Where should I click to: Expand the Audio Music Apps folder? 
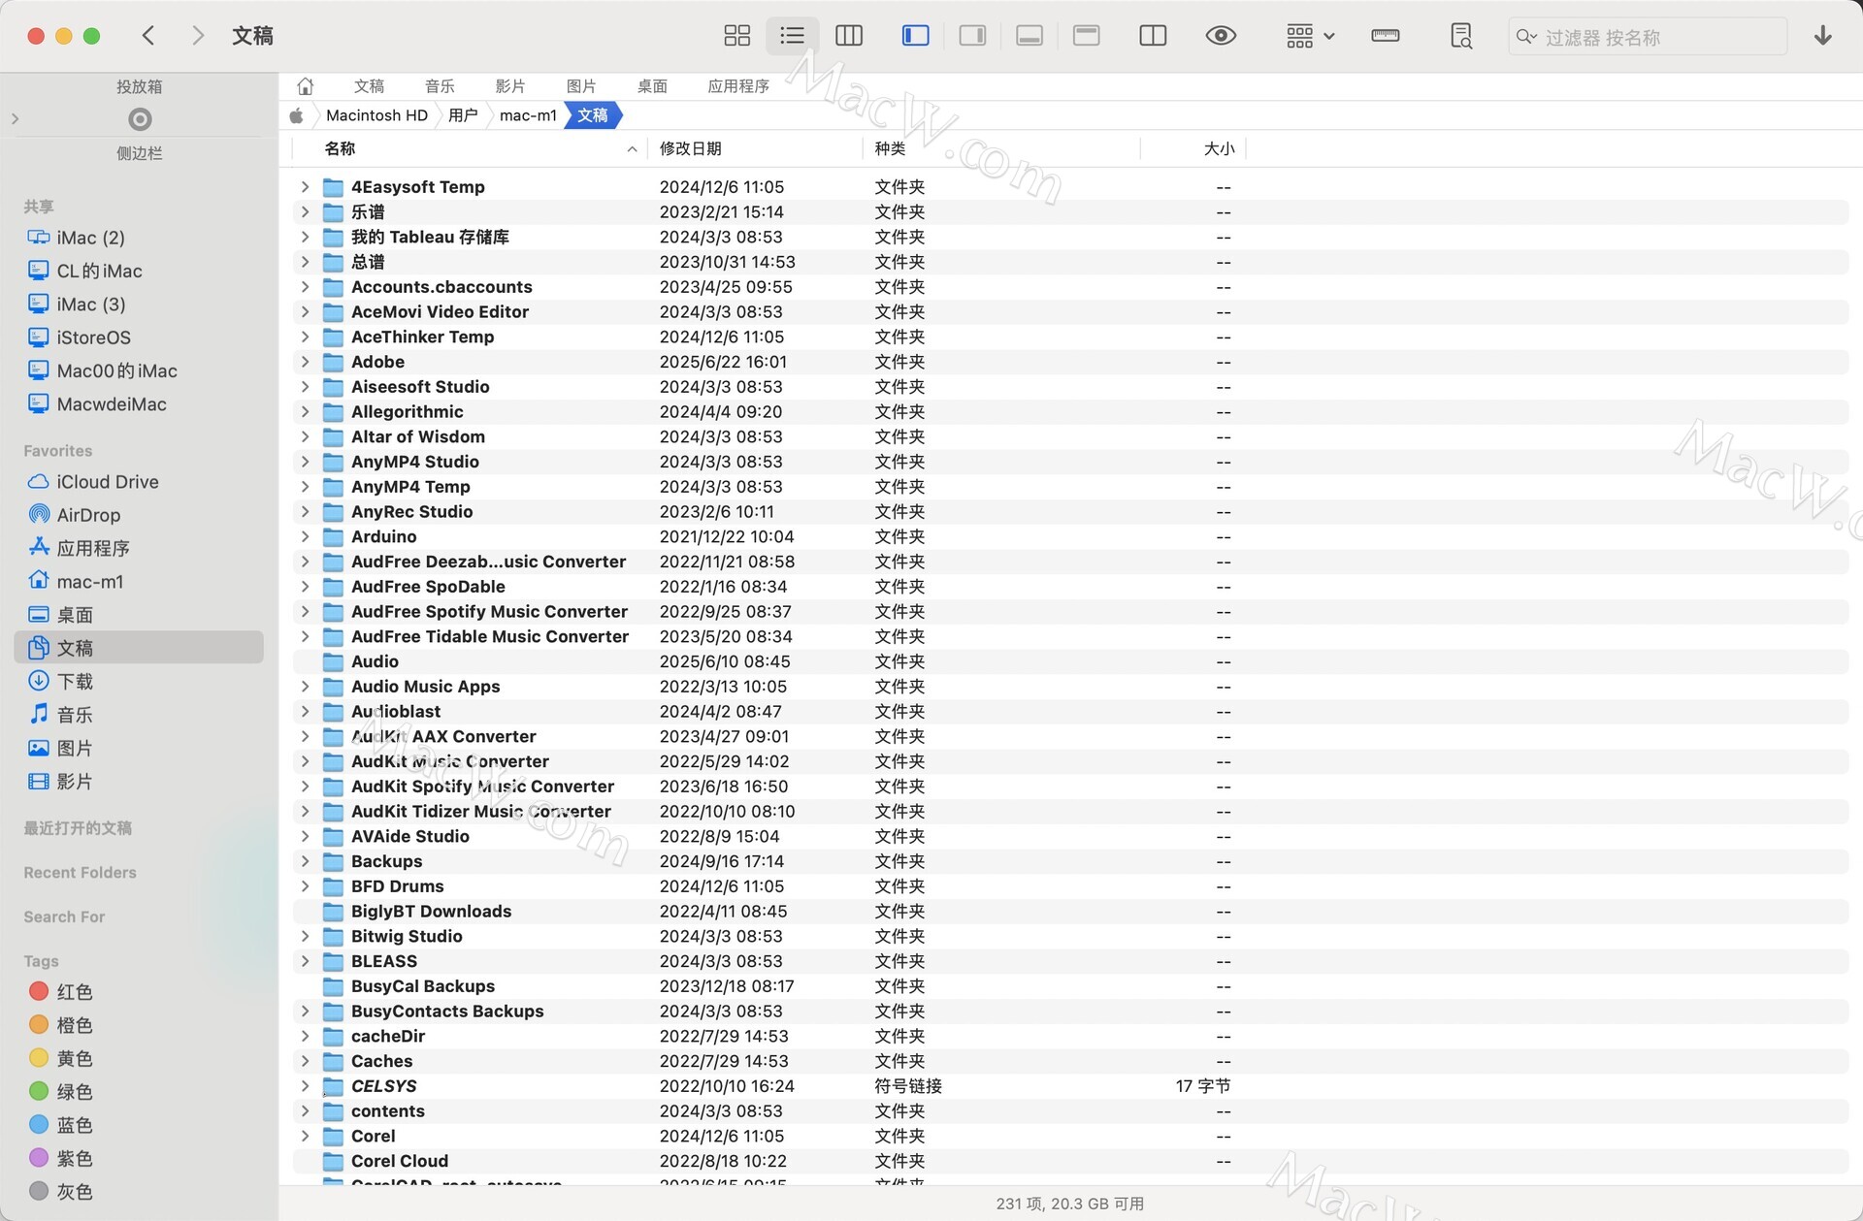[305, 687]
